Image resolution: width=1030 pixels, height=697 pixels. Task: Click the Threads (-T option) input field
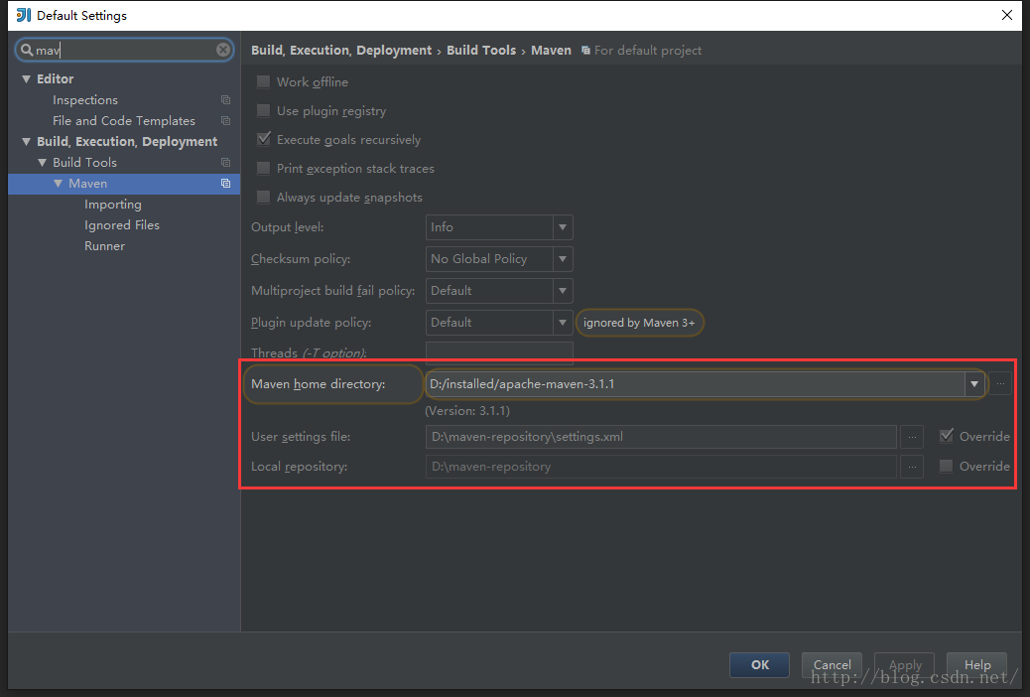(x=499, y=353)
